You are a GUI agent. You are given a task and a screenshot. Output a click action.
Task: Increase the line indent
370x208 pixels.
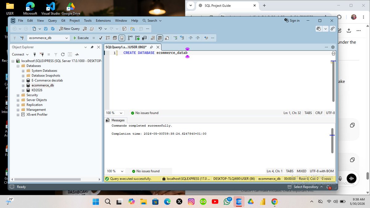pyautogui.click(x=197, y=38)
